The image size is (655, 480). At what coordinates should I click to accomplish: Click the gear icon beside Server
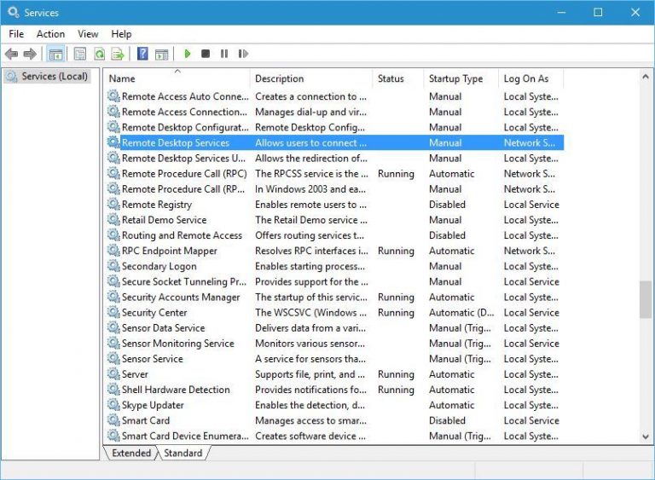(x=113, y=373)
